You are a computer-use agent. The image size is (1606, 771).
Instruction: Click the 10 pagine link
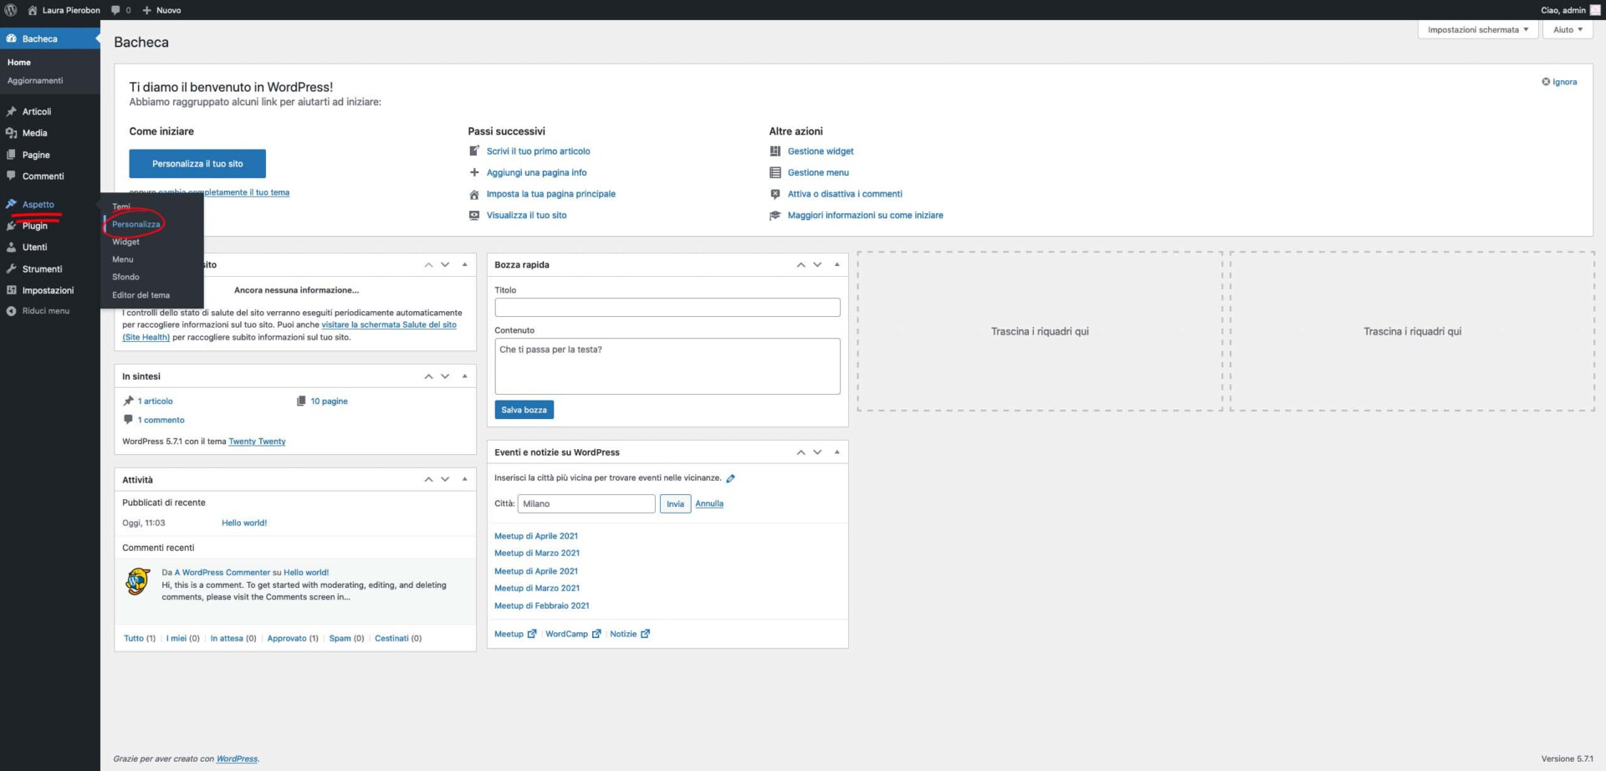(x=329, y=401)
